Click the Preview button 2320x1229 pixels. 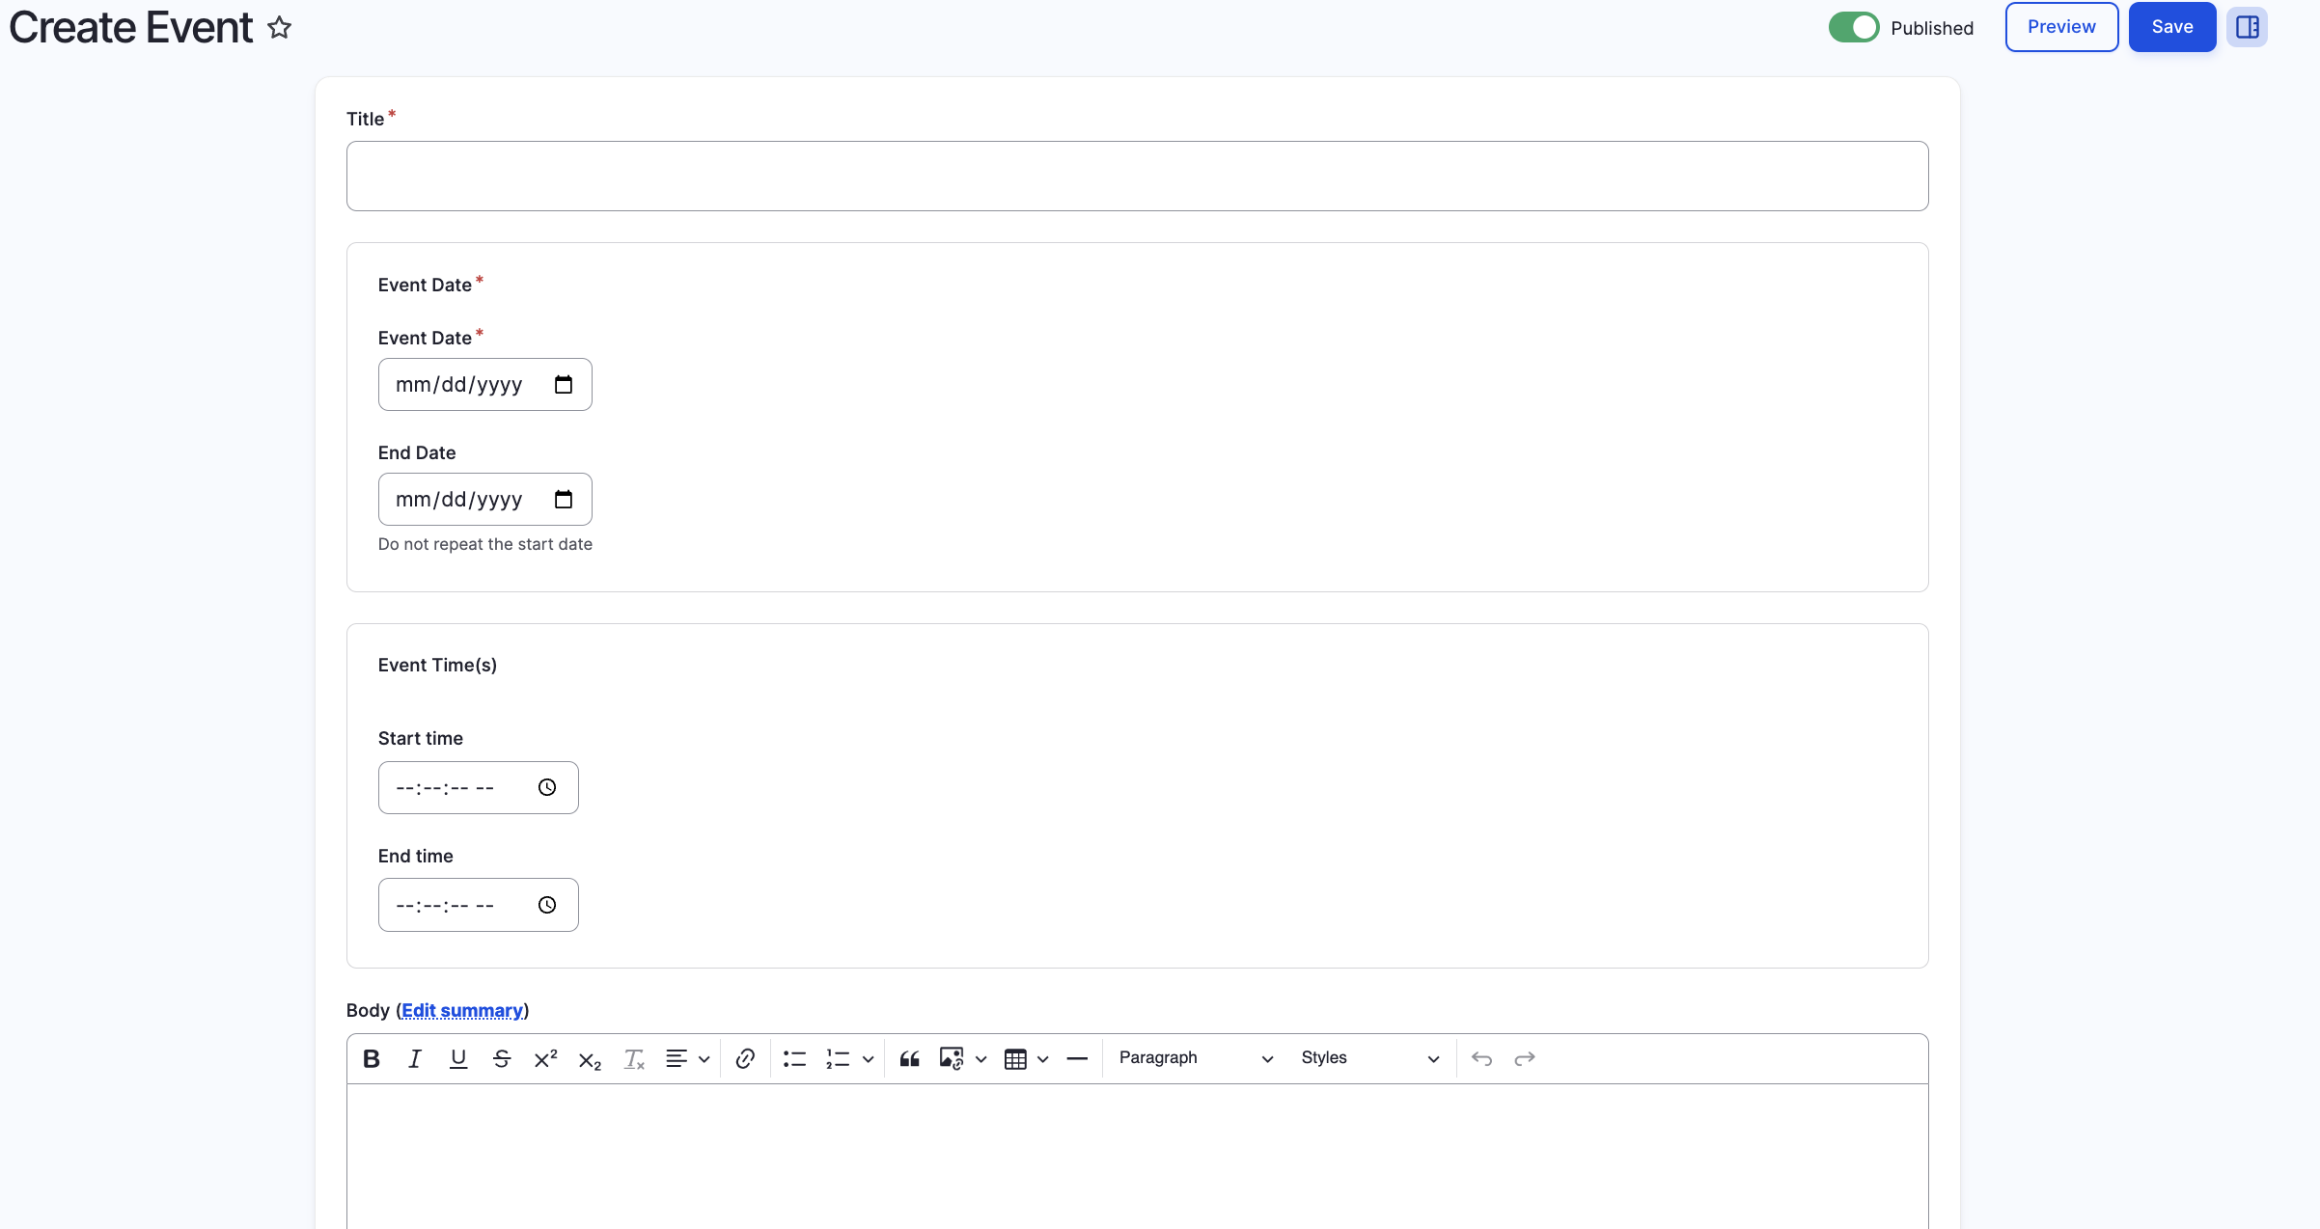(2061, 27)
